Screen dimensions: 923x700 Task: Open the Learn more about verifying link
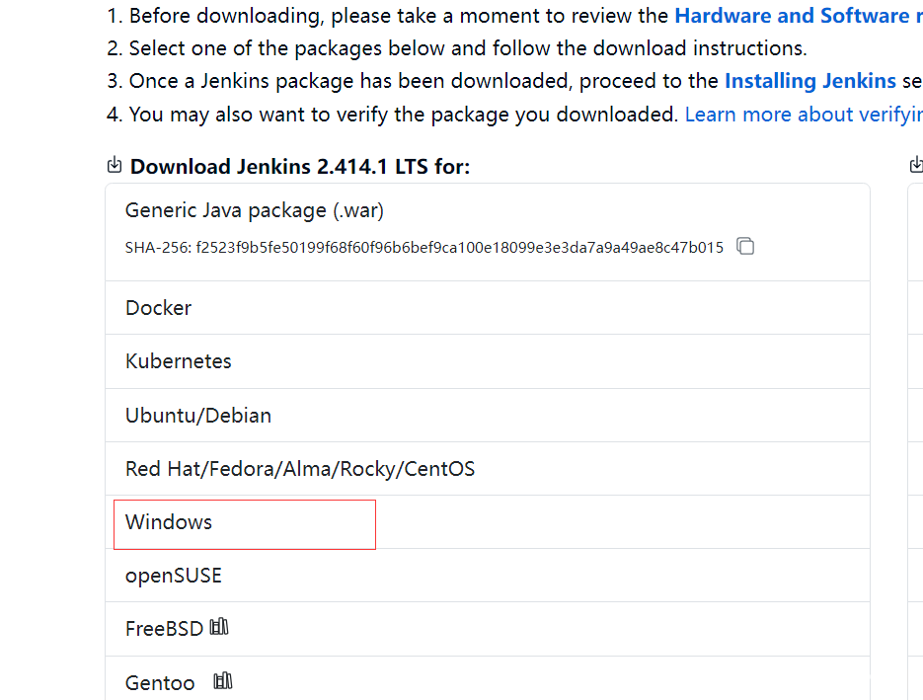[x=804, y=115]
